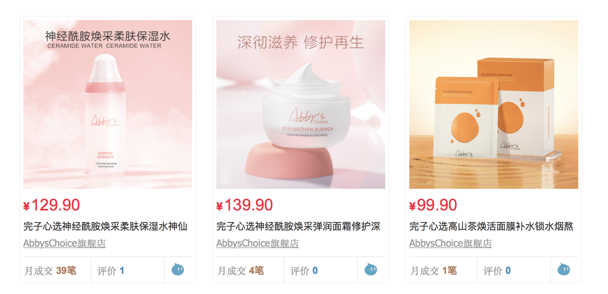Open Wangwang chat icon for ¥139.90 face cream
The image size is (608, 294).
click(371, 269)
